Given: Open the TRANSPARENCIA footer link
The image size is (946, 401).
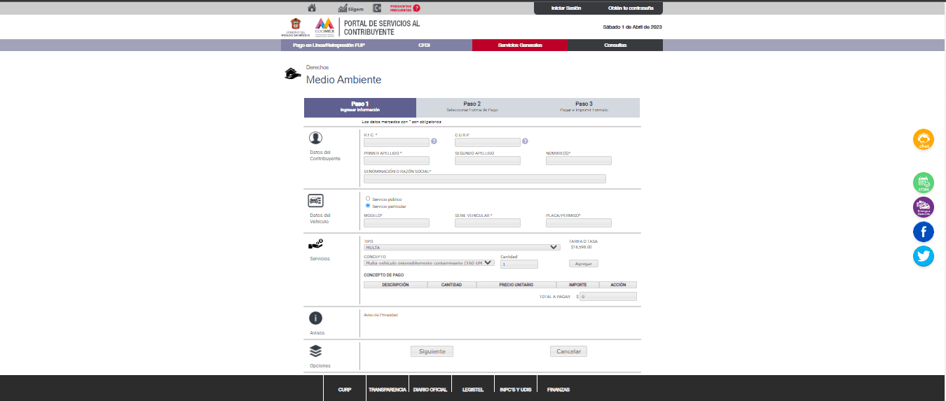Looking at the screenshot, I should 388,389.
